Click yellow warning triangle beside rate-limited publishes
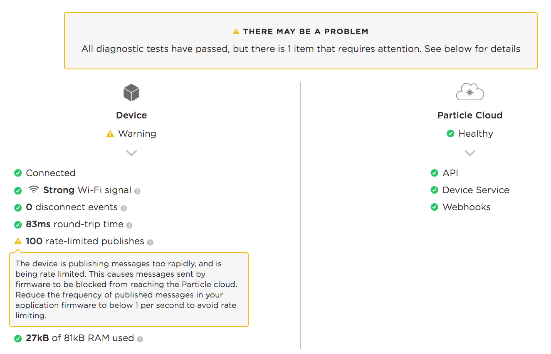This screenshot has width=551, height=354. (x=18, y=241)
